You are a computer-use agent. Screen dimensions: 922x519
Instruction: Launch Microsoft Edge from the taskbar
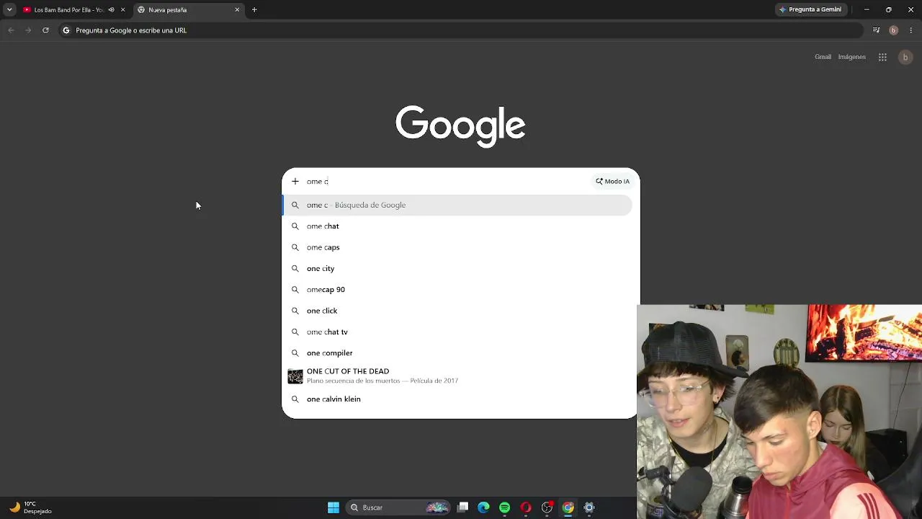tap(484, 507)
